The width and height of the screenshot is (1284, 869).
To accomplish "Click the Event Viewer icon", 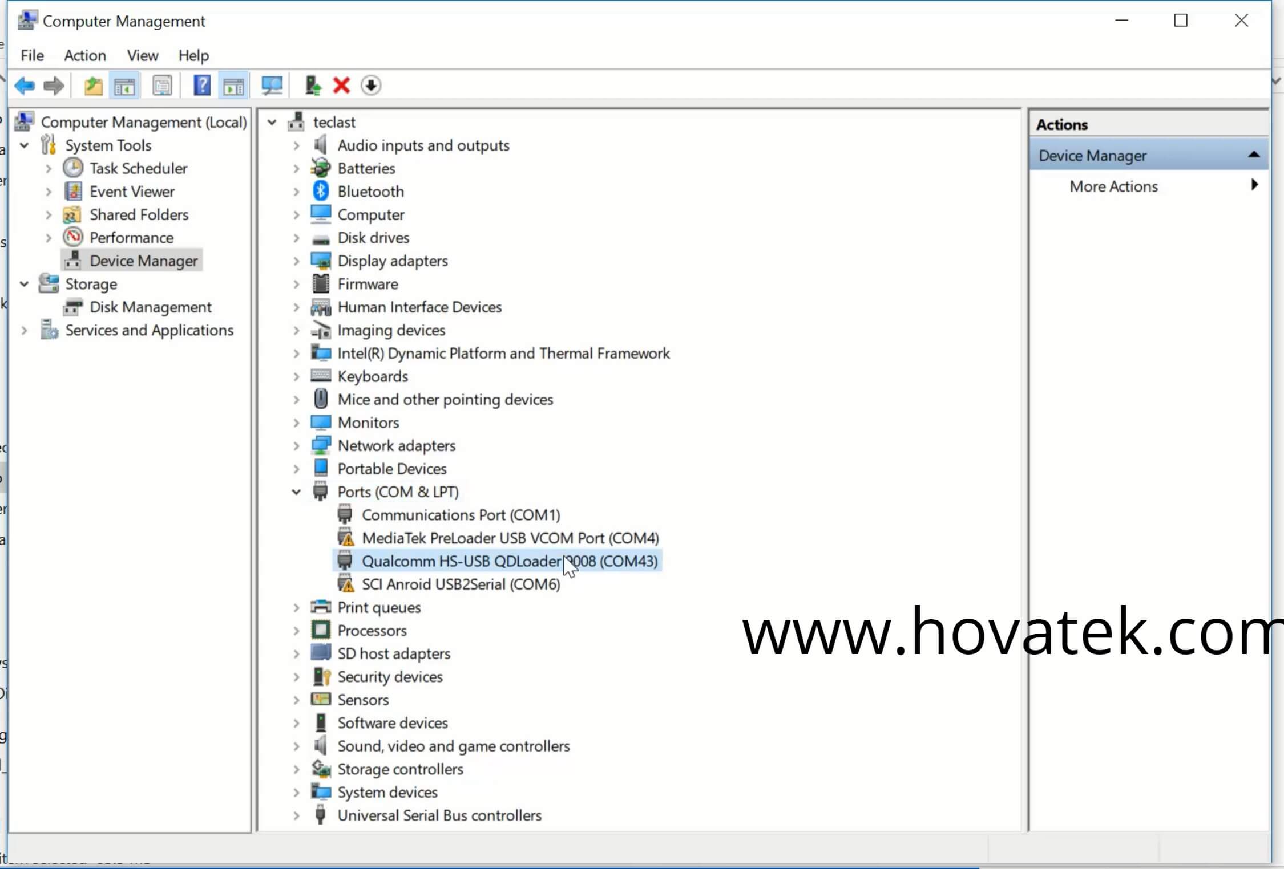I will (x=73, y=191).
